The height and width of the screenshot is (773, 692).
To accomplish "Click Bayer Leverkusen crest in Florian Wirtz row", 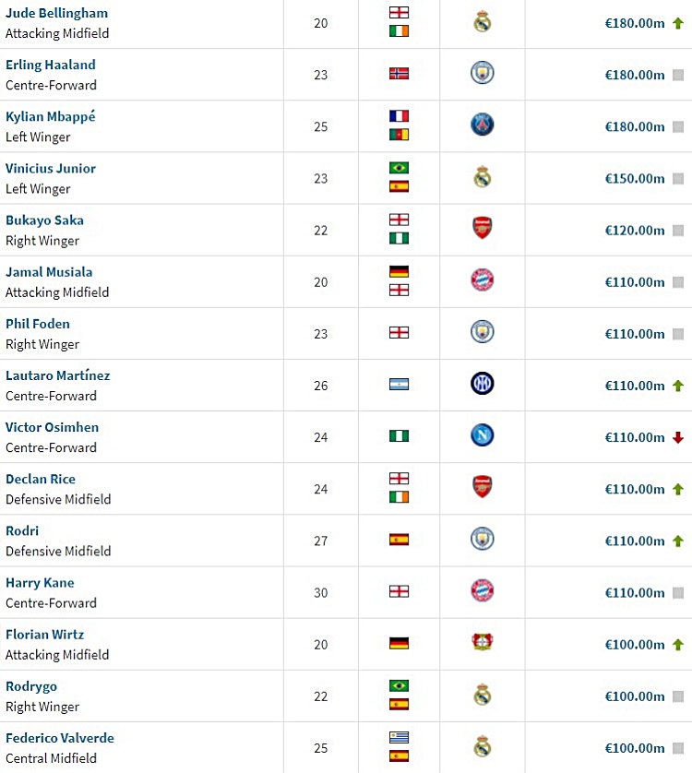I will pyautogui.click(x=482, y=642).
